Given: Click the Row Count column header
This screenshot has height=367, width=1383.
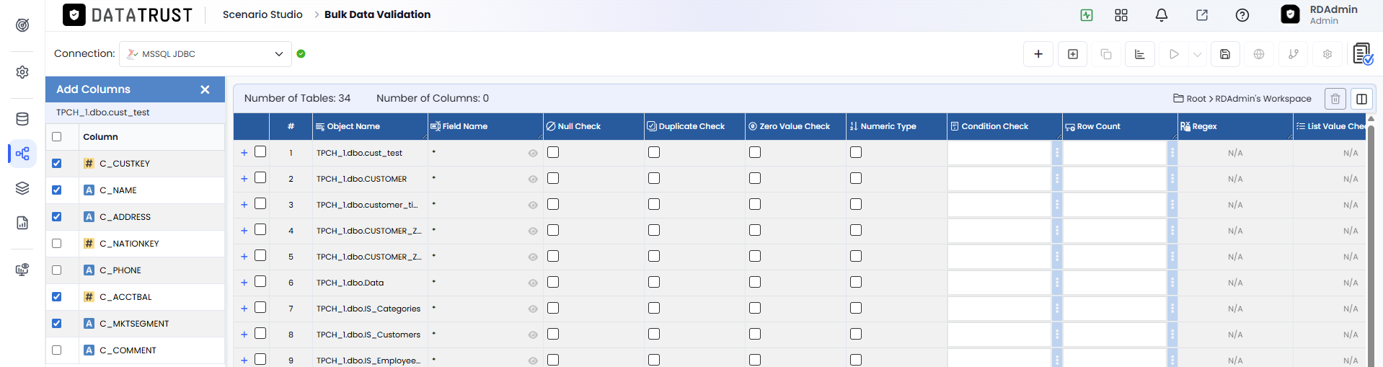Looking at the screenshot, I should click(1120, 126).
